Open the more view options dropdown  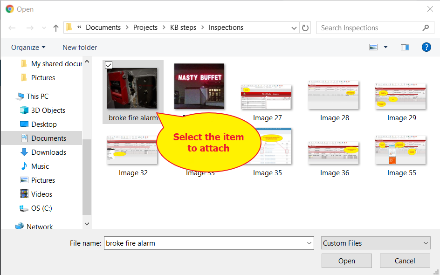click(385, 47)
